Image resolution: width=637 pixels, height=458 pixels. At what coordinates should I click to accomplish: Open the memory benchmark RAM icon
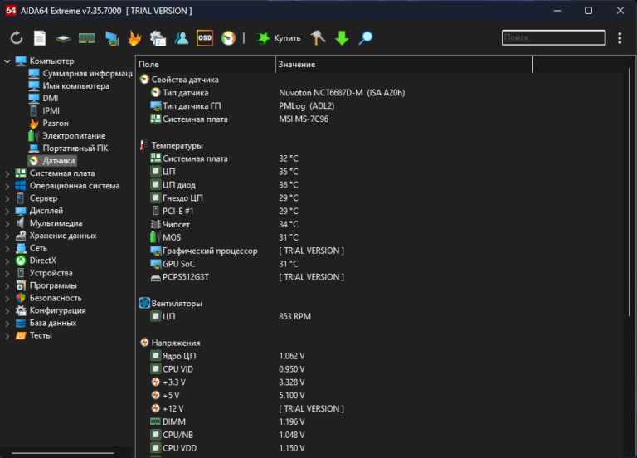click(86, 38)
